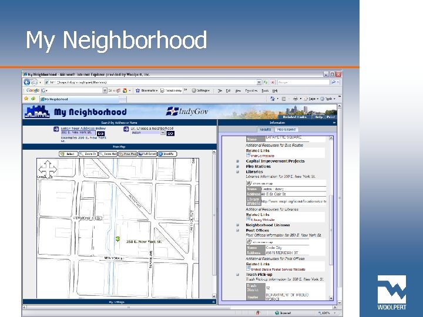Expand Capital Improvement Projects section
Image resolution: width=423 pixels, height=317 pixels.
238,161
